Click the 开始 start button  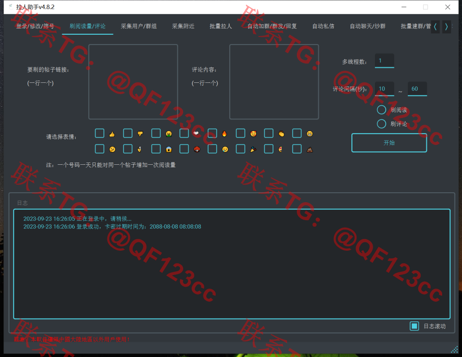(389, 143)
